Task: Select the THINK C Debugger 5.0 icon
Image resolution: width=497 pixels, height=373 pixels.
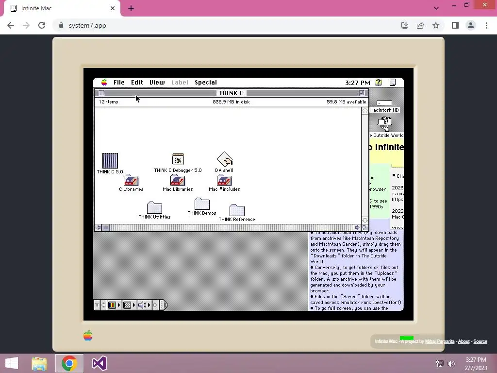Action: point(178,159)
